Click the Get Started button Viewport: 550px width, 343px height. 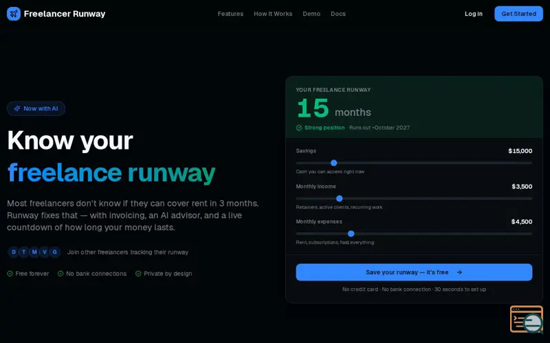click(x=519, y=14)
